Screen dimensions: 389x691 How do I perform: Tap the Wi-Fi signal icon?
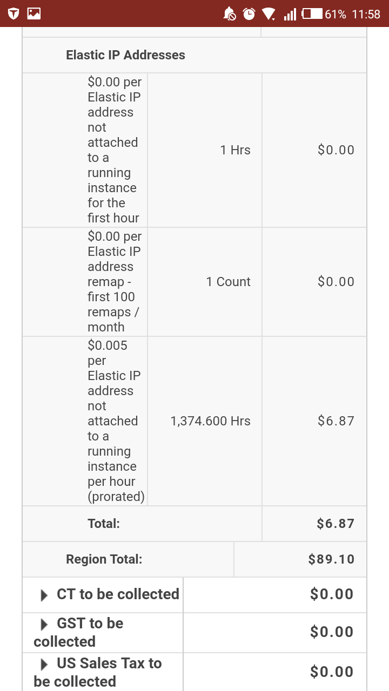pyautogui.click(x=269, y=13)
